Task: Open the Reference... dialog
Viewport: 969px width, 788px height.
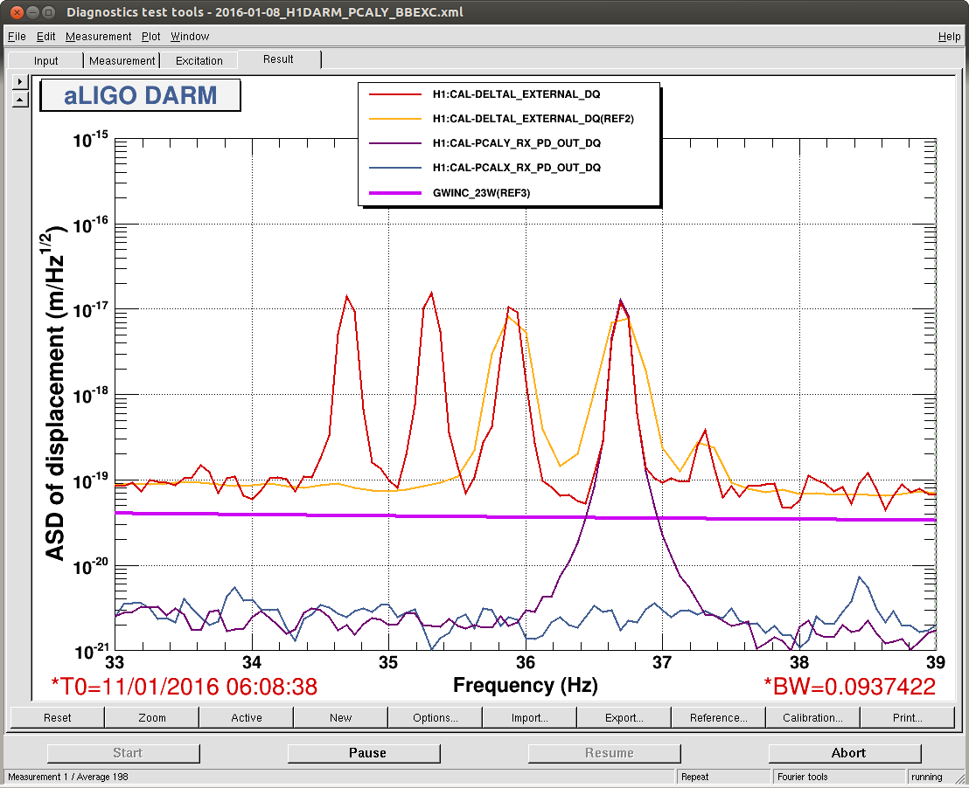Action: click(x=719, y=717)
